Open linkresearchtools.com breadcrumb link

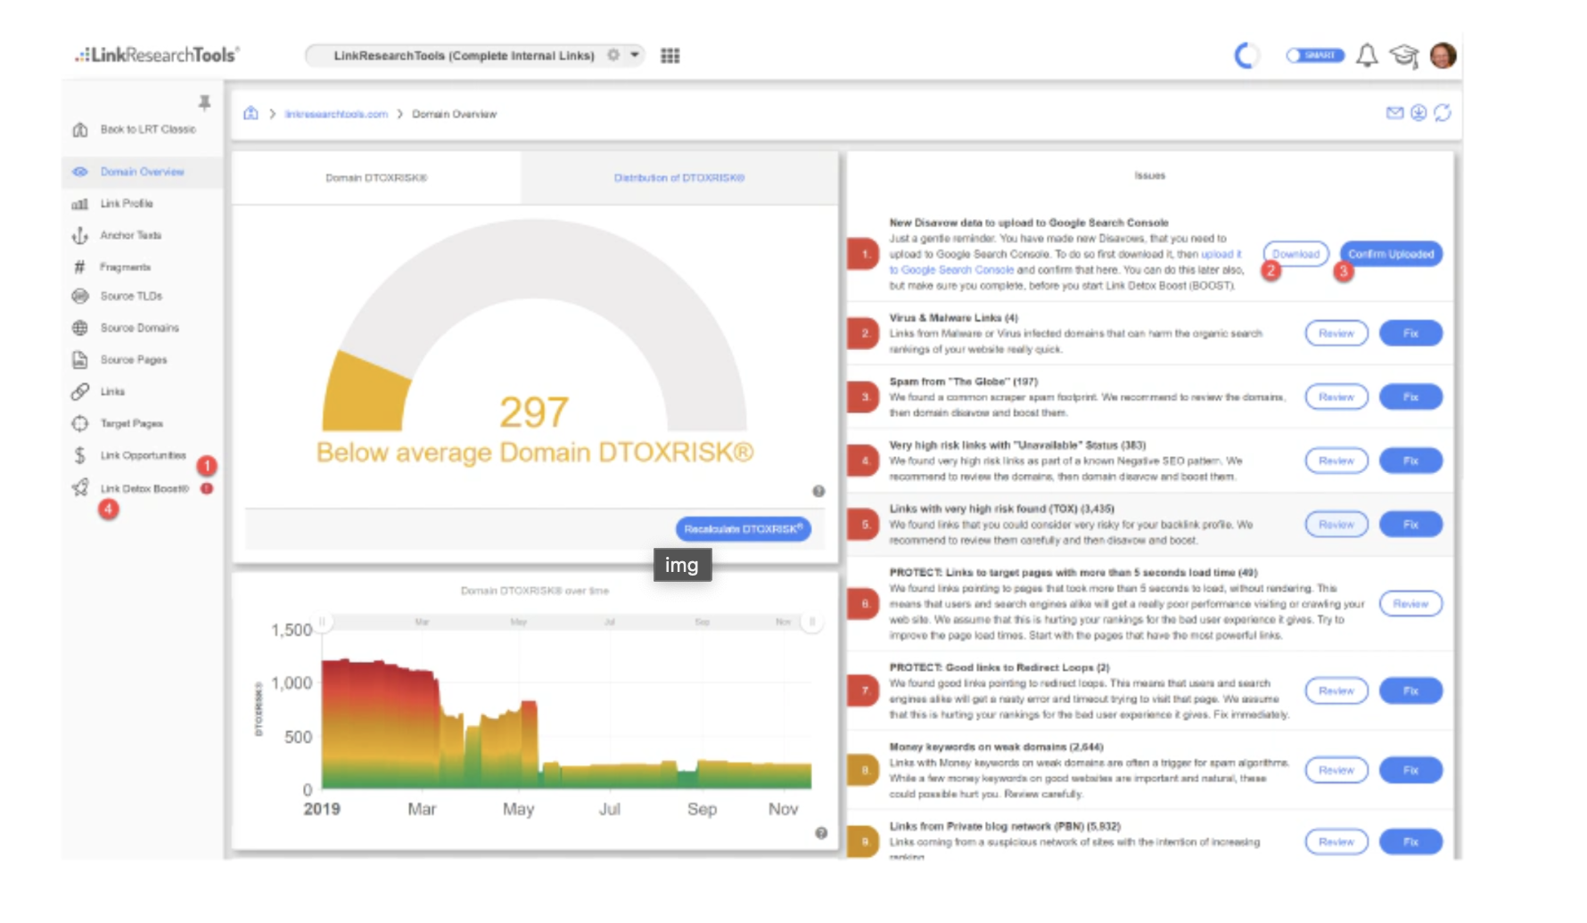[336, 114]
